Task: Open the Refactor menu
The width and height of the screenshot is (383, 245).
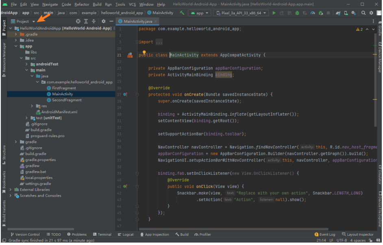Action: [82, 4]
